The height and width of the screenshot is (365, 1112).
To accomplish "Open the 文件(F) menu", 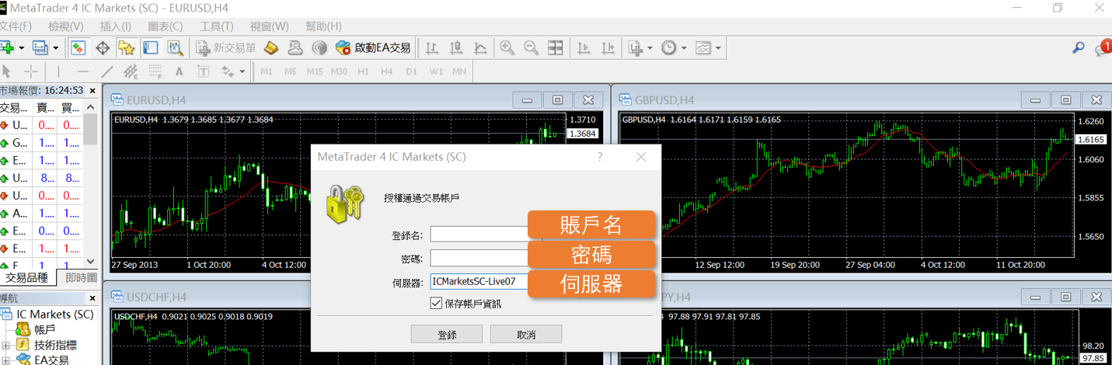I will (16, 26).
